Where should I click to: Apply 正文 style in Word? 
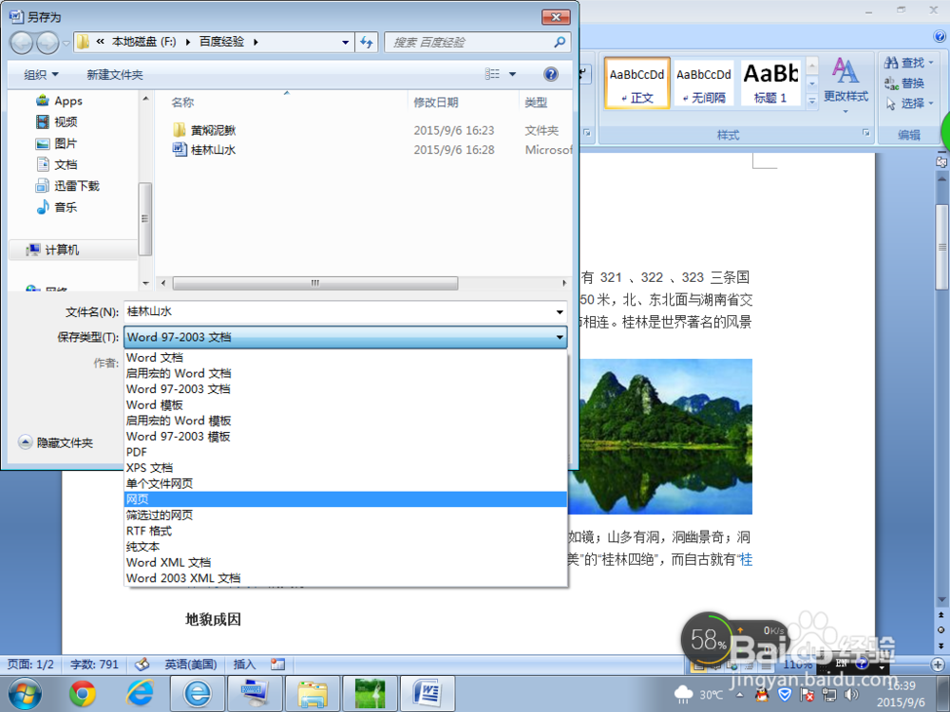(636, 84)
